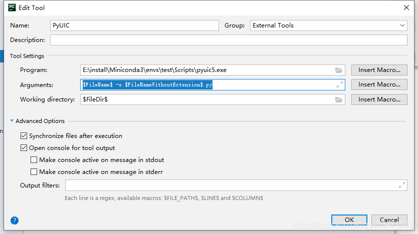418x234 pixels.
Task: Open the Group dropdown showing External Tools
Action: coord(328,25)
